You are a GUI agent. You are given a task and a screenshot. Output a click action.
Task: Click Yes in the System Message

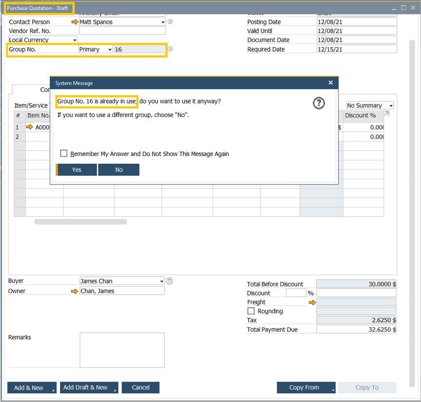(77, 170)
